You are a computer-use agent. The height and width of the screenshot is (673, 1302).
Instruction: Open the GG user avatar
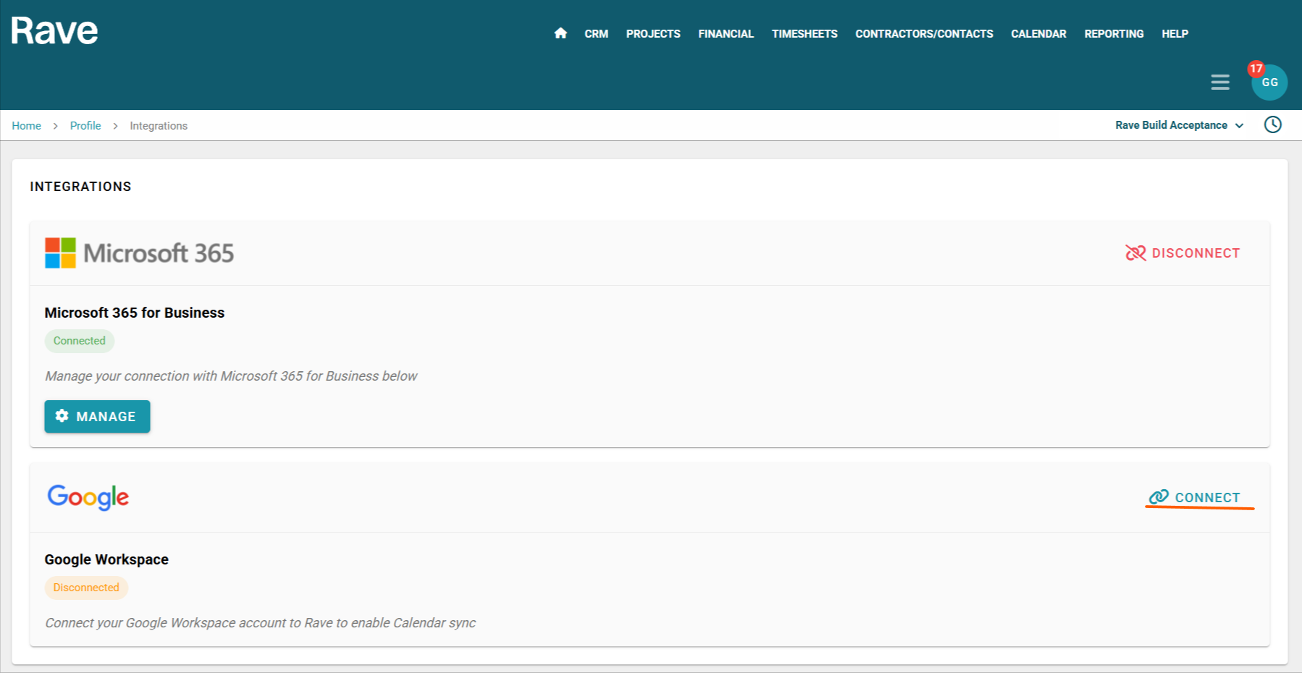1270,82
